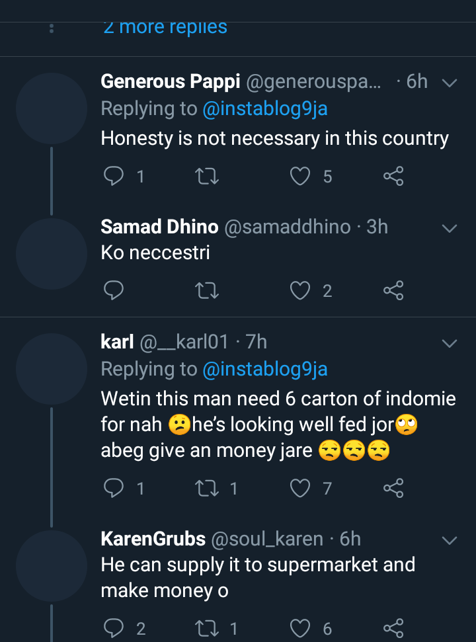Share Samad Dhino's tweet
Image resolution: width=476 pixels, height=642 pixels.
393,290
